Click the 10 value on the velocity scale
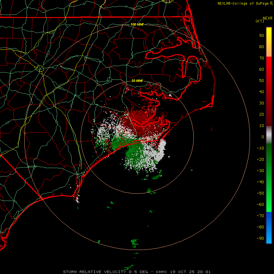The image size is (274, 274). (262, 126)
